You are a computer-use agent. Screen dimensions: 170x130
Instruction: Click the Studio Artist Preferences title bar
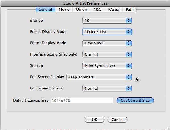click(85, 3)
